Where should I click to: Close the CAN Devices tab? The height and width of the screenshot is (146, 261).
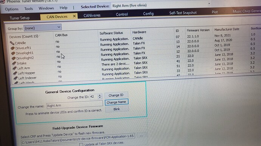point(74,16)
